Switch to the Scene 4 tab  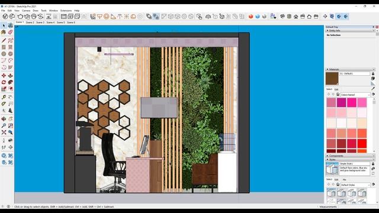(50, 22)
